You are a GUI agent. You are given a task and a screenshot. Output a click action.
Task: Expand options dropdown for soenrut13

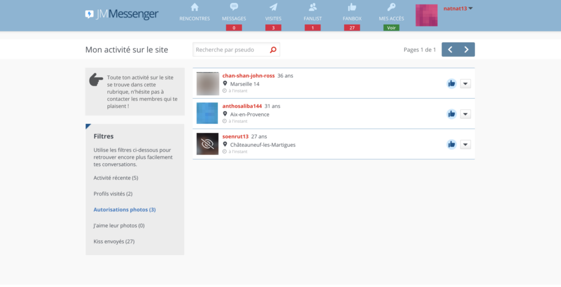click(466, 145)
